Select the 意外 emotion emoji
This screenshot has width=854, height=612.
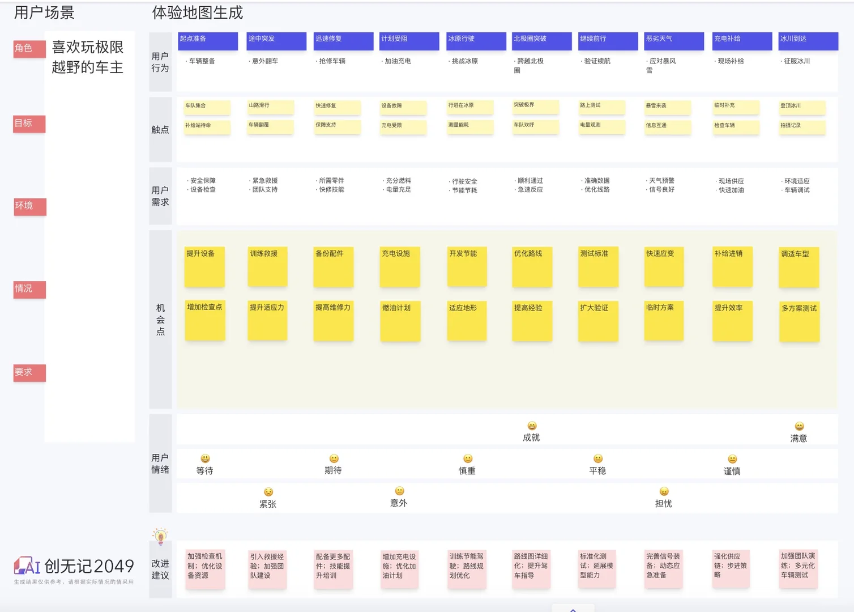(399, 491)
